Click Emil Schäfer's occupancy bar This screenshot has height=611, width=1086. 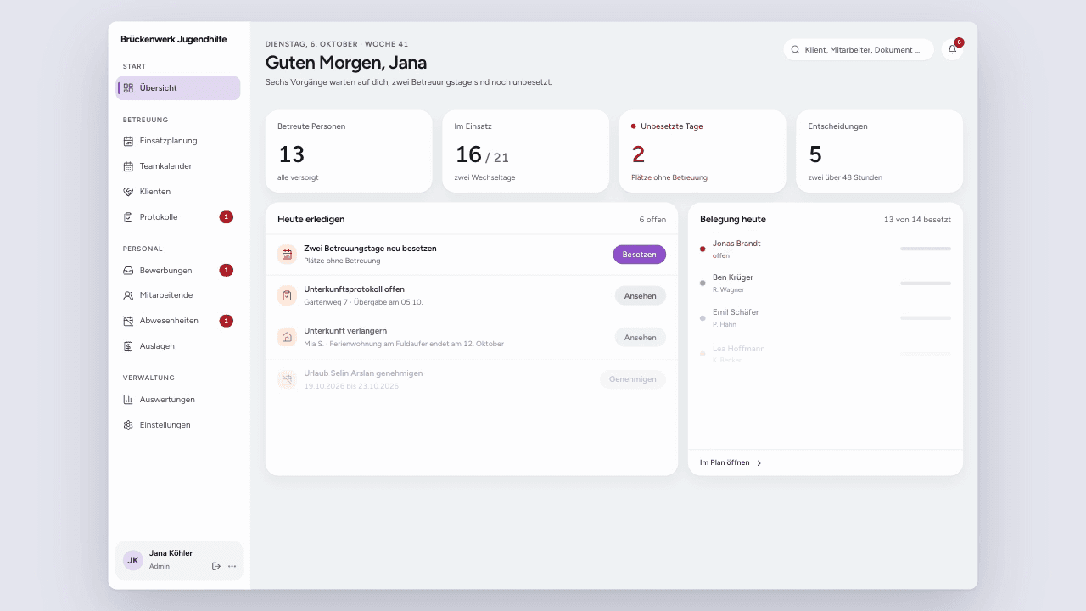click(x=926, y=318)
